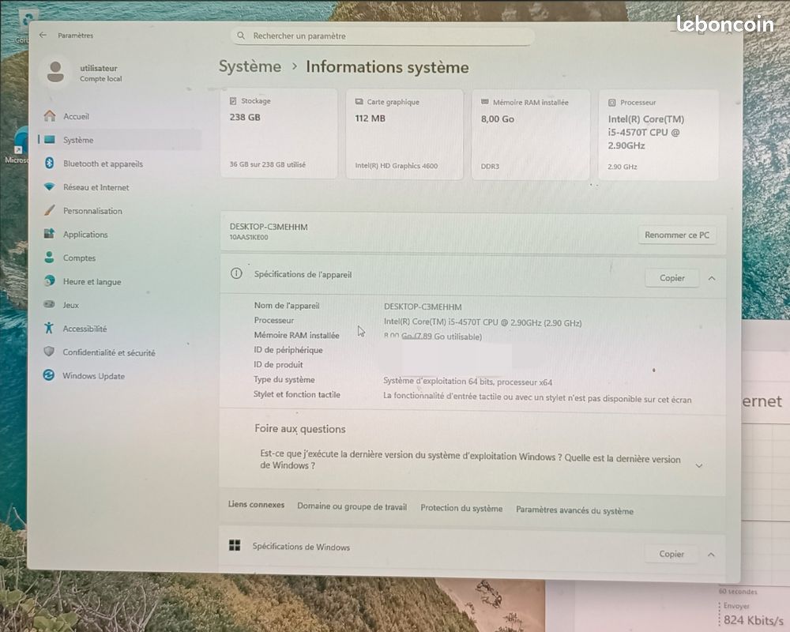Click the Système breadcrumb in the header
Viewport: 790px width, 632px height.
250,66
